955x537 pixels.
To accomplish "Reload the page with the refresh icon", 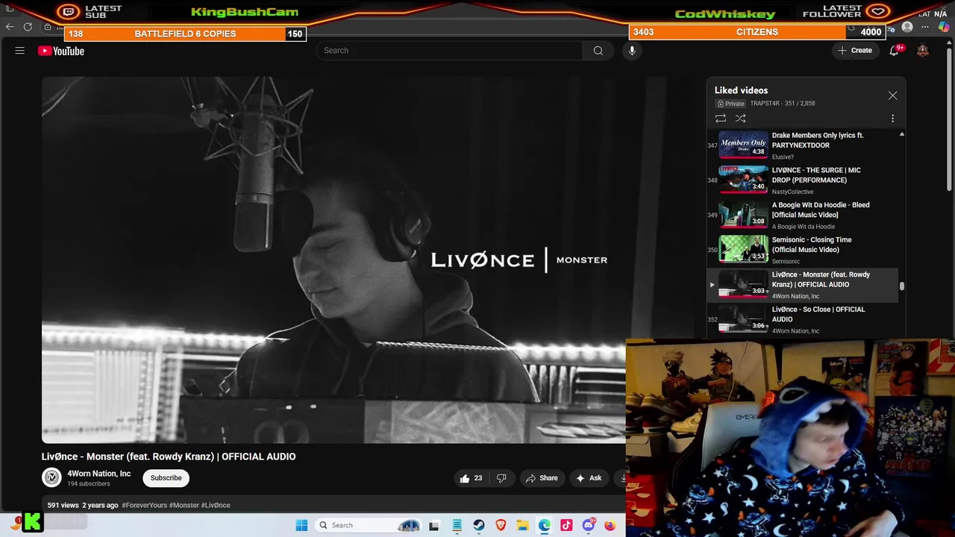I will point(28,27).
